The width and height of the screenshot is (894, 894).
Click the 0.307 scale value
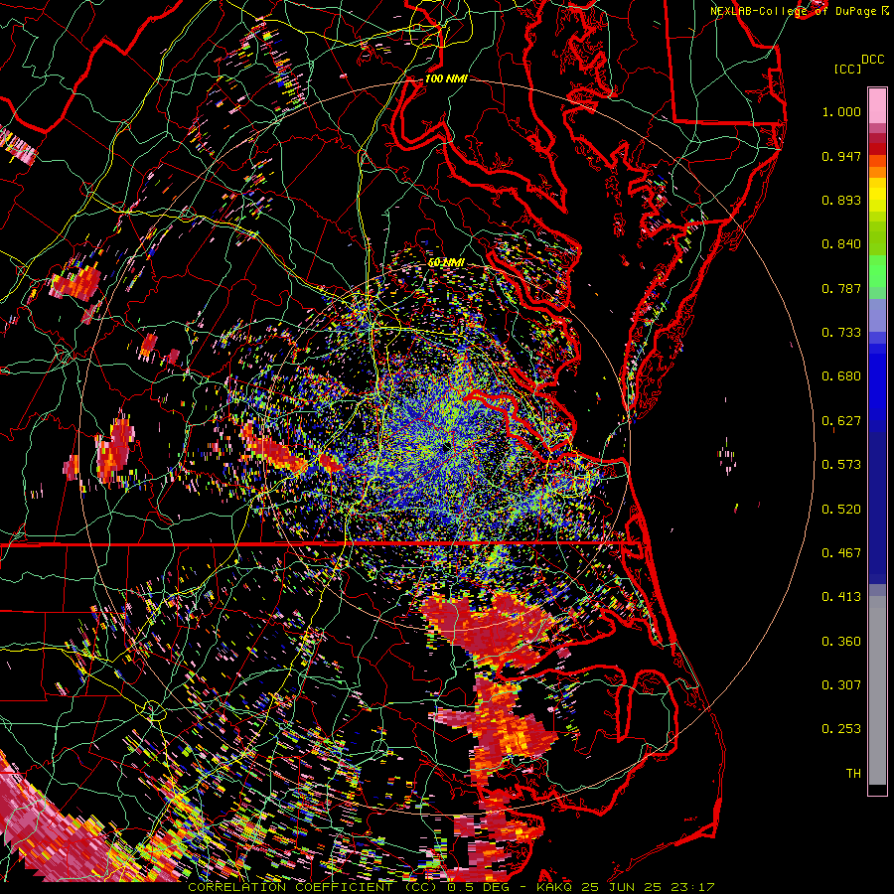(841, 685)
